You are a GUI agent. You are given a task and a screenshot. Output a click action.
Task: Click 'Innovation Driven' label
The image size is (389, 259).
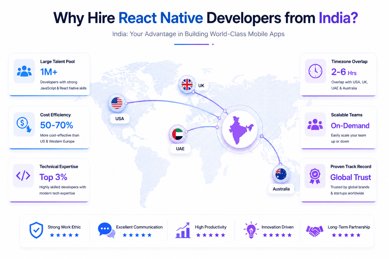coord(278,227)
